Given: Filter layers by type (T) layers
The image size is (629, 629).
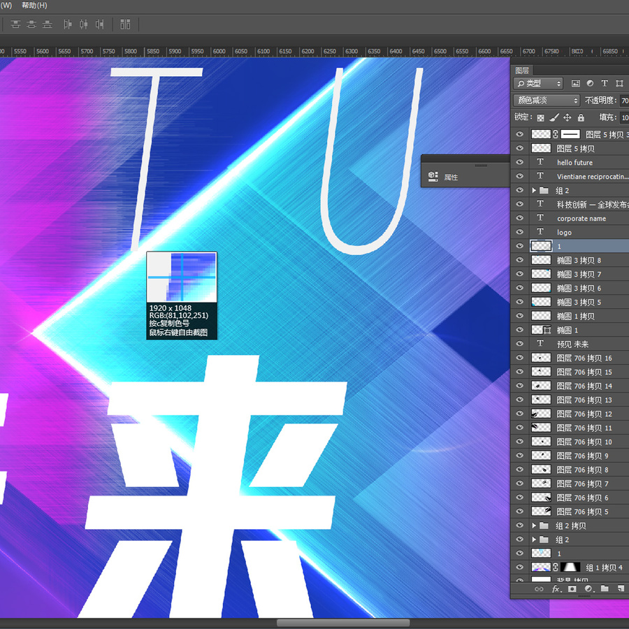Looking at the screenshot, I should 605,83.
